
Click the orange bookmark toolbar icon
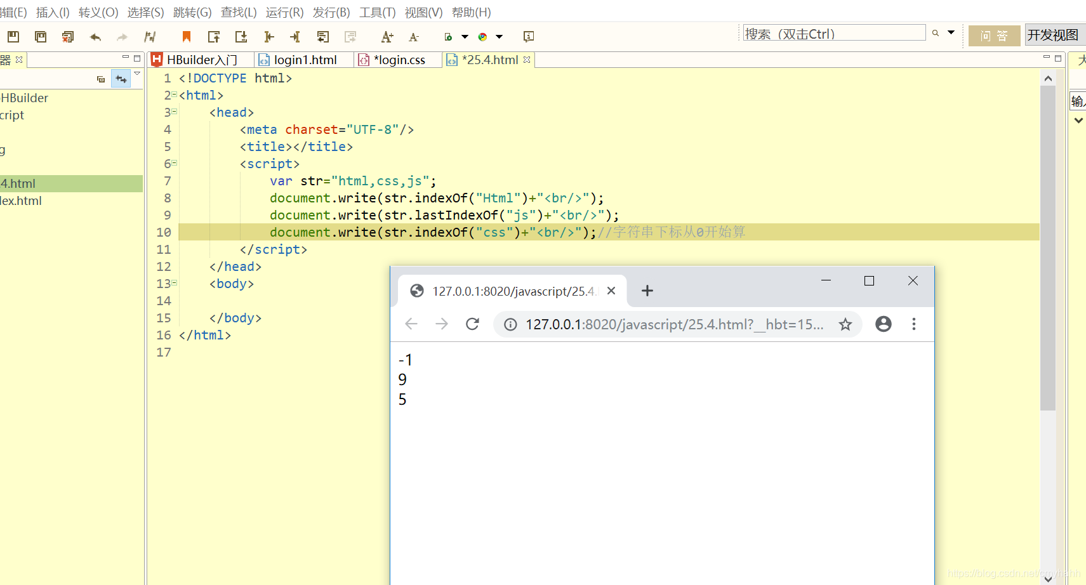pos(186,37)
